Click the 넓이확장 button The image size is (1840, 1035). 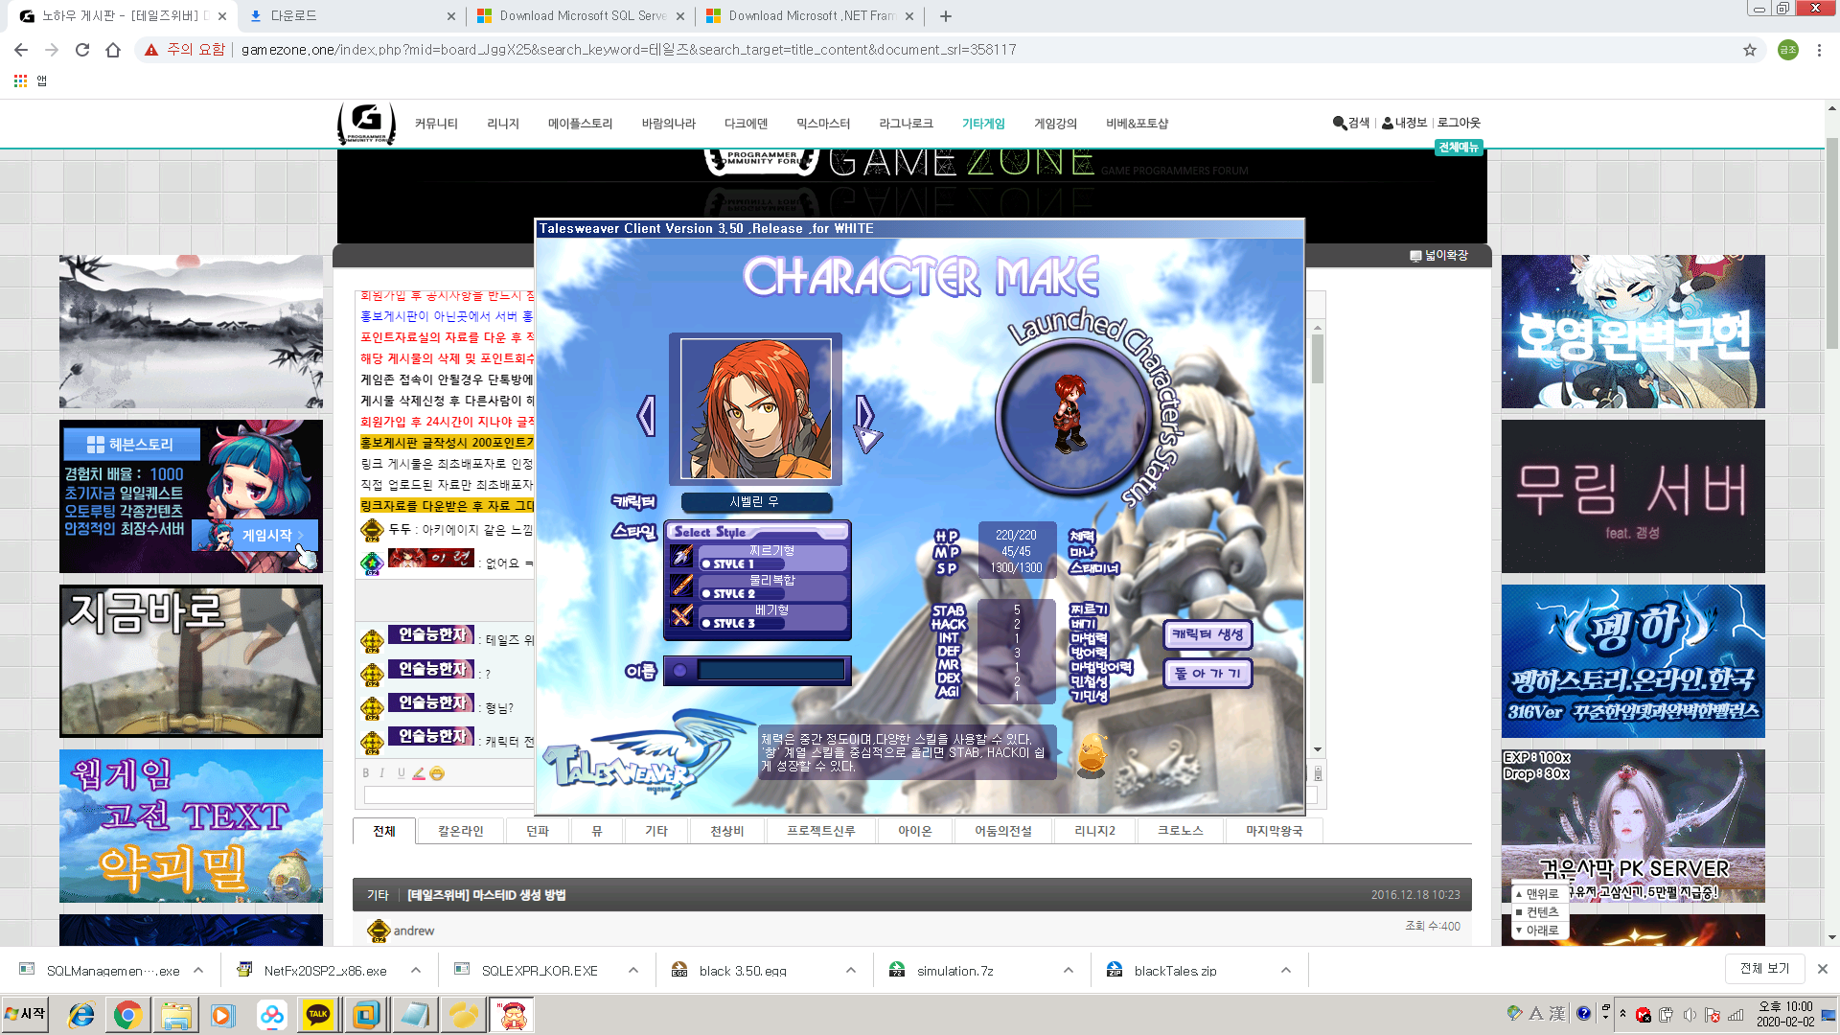(x=1439, y=256)
